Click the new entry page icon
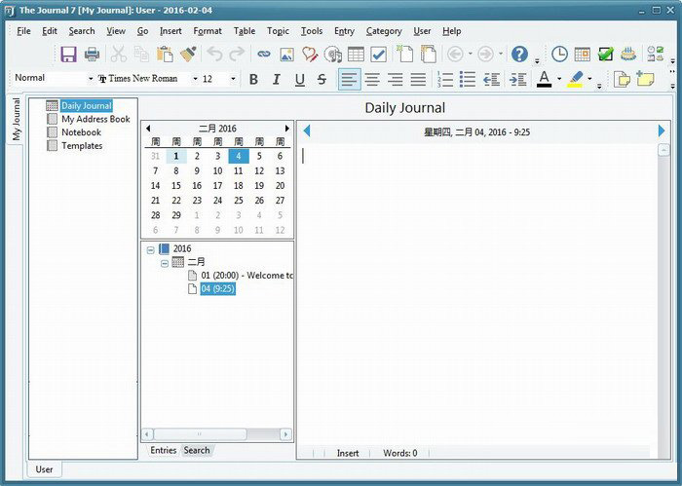Screen dimensions: 682x486 tap(405, 55)
